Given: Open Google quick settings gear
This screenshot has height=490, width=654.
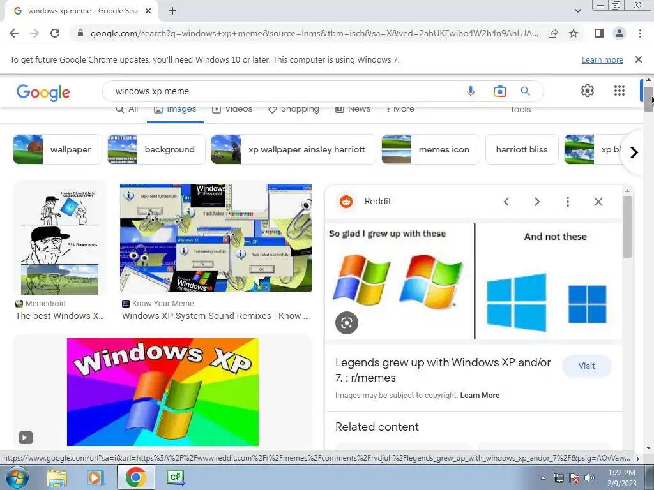Looking at the screenshot, I should click(588, 91).
